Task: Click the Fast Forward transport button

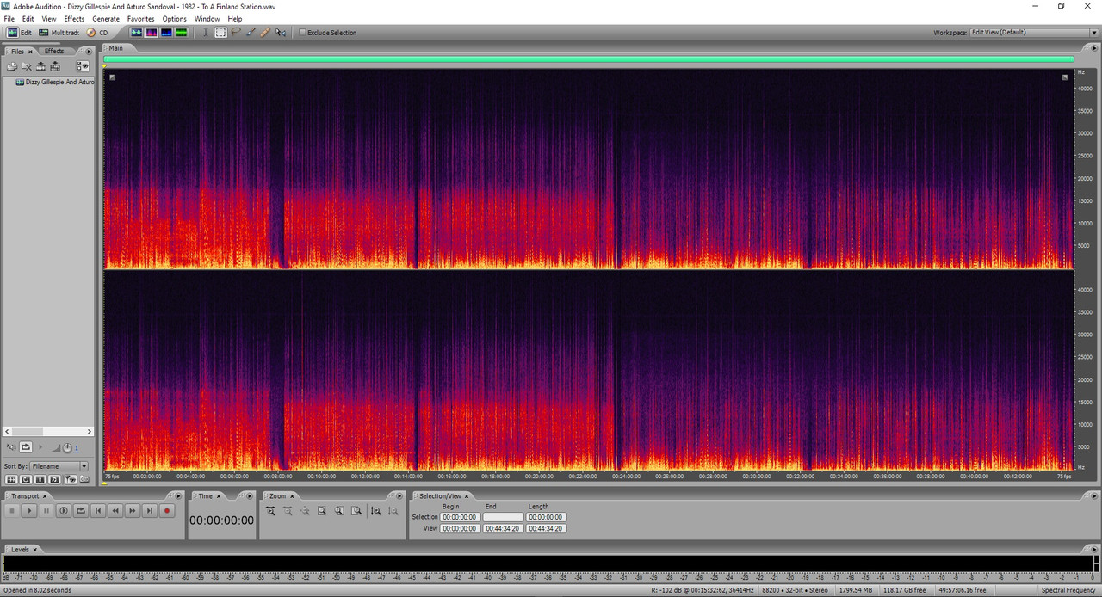Action: click(133, 511)
